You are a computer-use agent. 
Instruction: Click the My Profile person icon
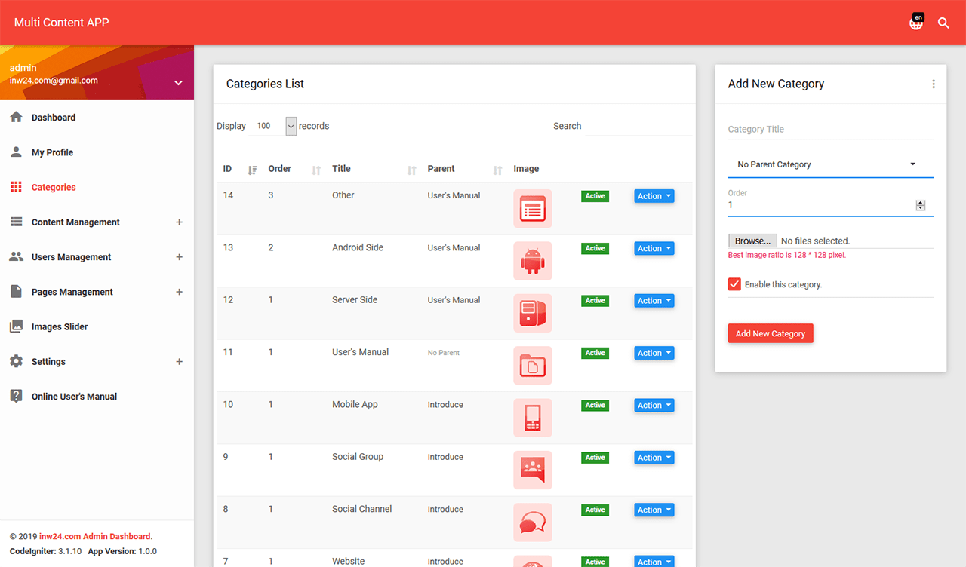[x=16, y=152]
